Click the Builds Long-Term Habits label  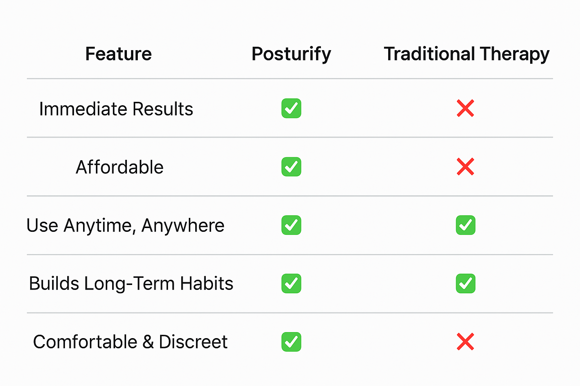(x=131, y=284)
